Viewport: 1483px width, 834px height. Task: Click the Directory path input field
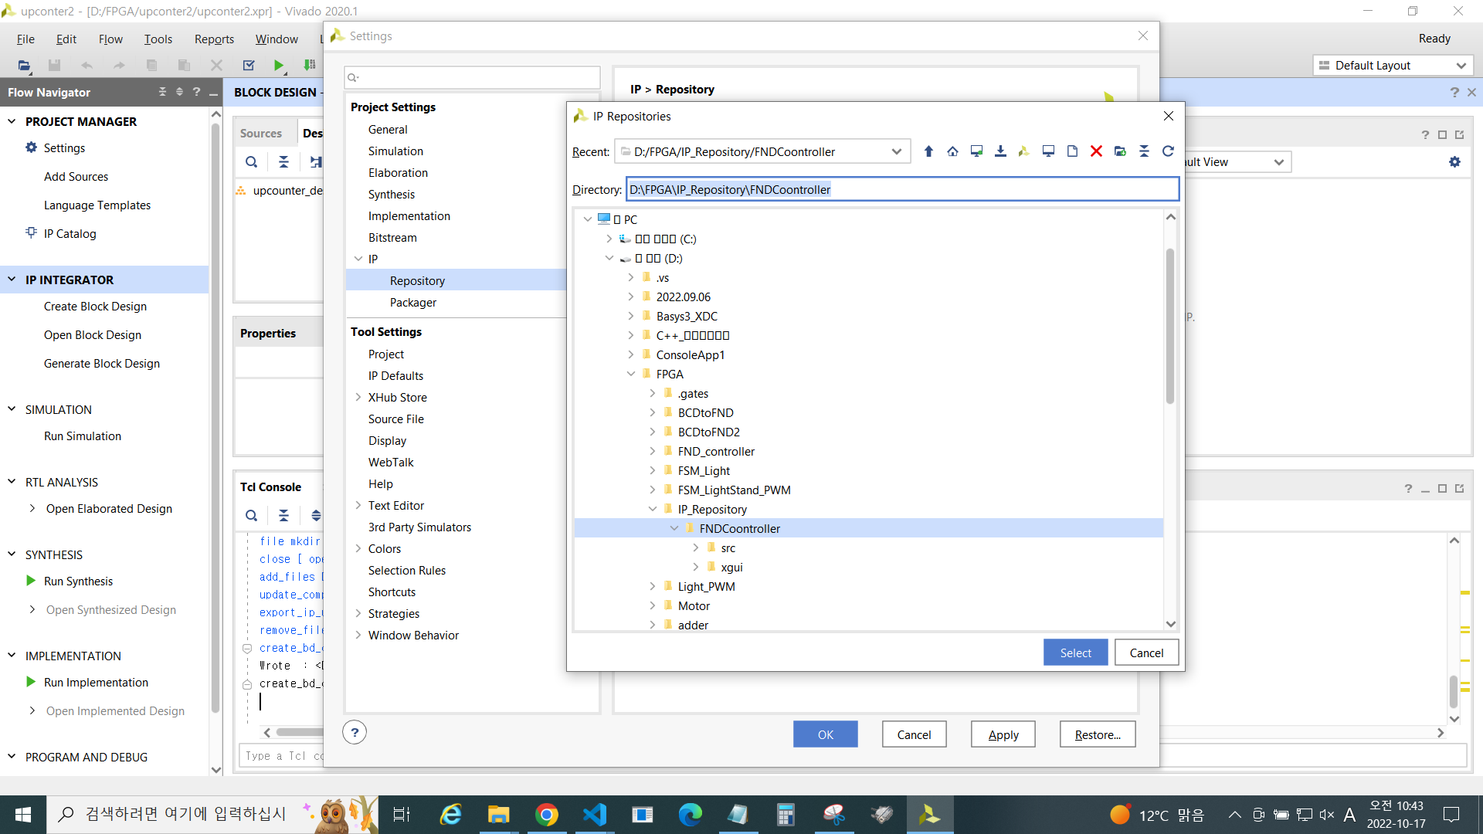[902, 189]
